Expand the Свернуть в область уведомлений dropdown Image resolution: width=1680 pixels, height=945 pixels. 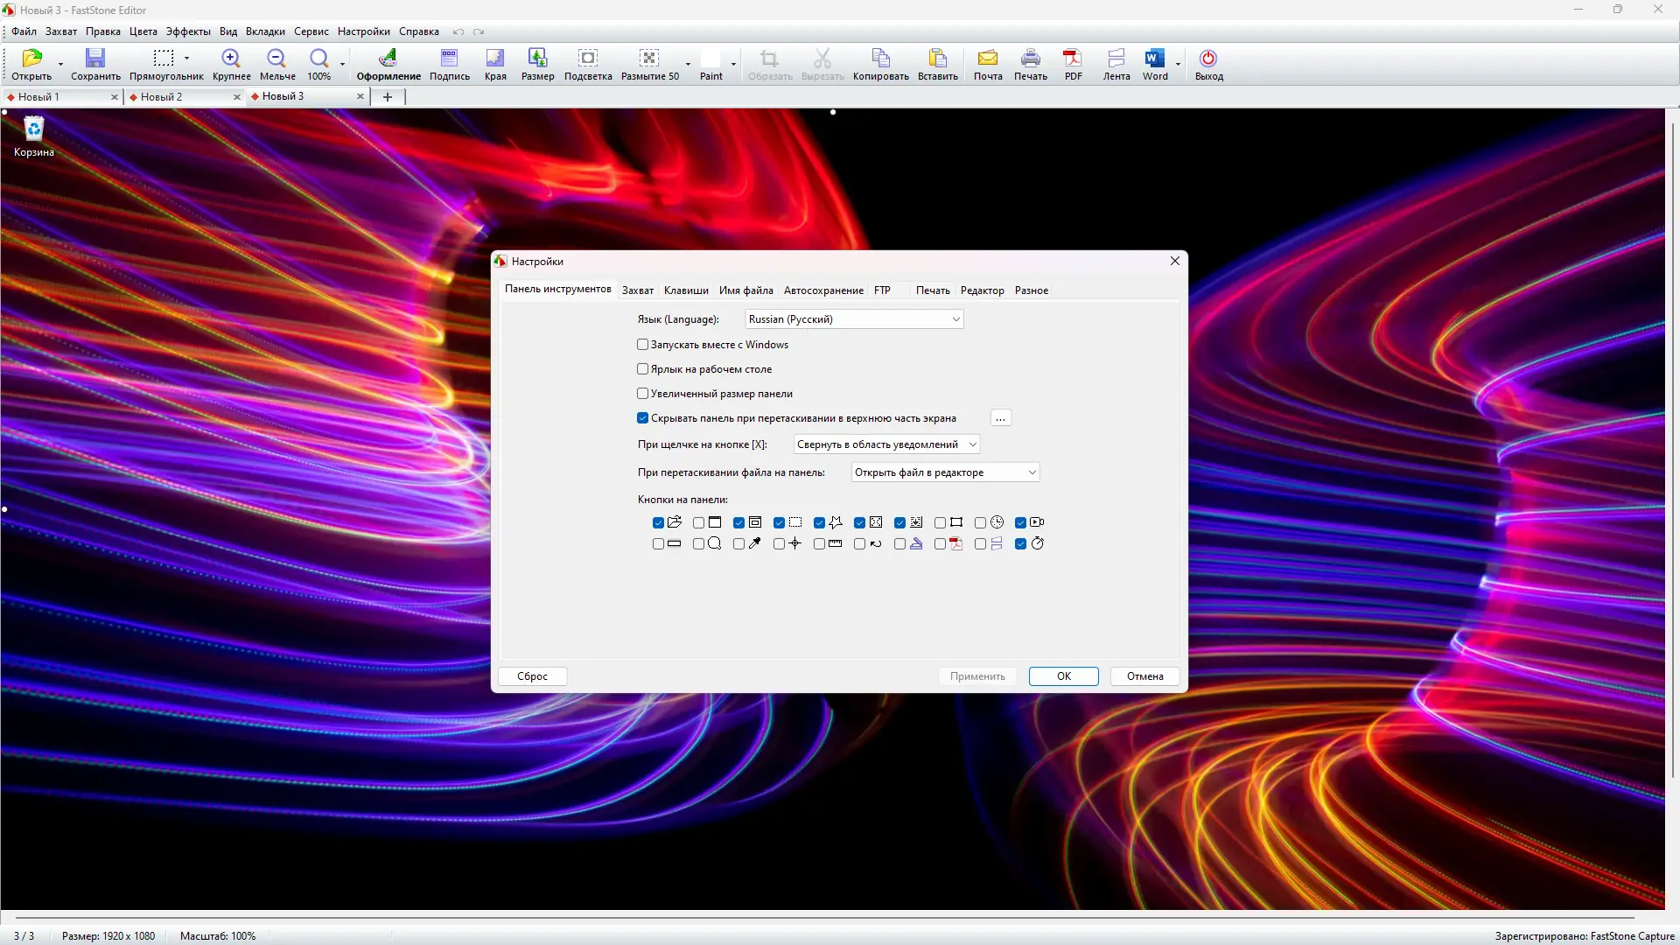[886, 444]
